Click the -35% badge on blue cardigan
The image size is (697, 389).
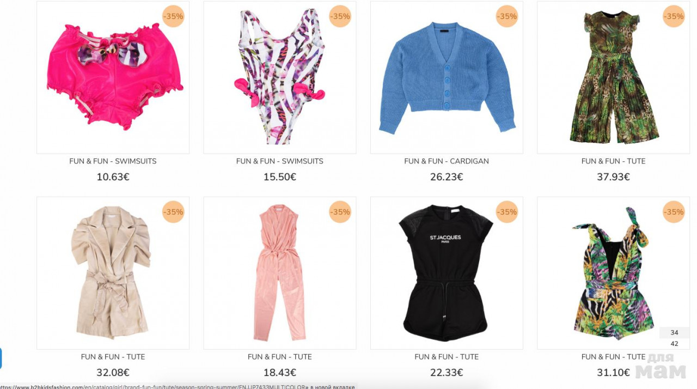[x=507, y=16]
